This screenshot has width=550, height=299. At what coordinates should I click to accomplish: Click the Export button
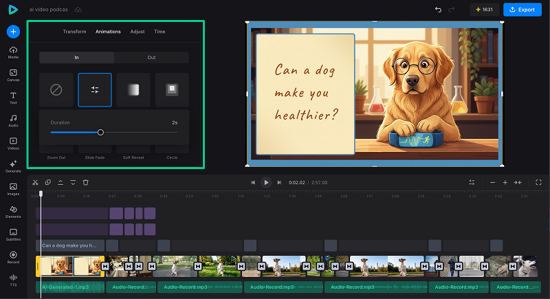click(522, 10)
